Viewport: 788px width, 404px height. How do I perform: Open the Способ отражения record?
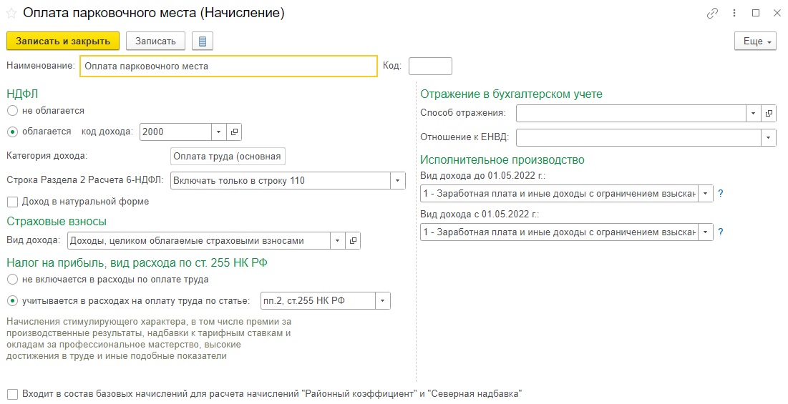click(769, 114)
